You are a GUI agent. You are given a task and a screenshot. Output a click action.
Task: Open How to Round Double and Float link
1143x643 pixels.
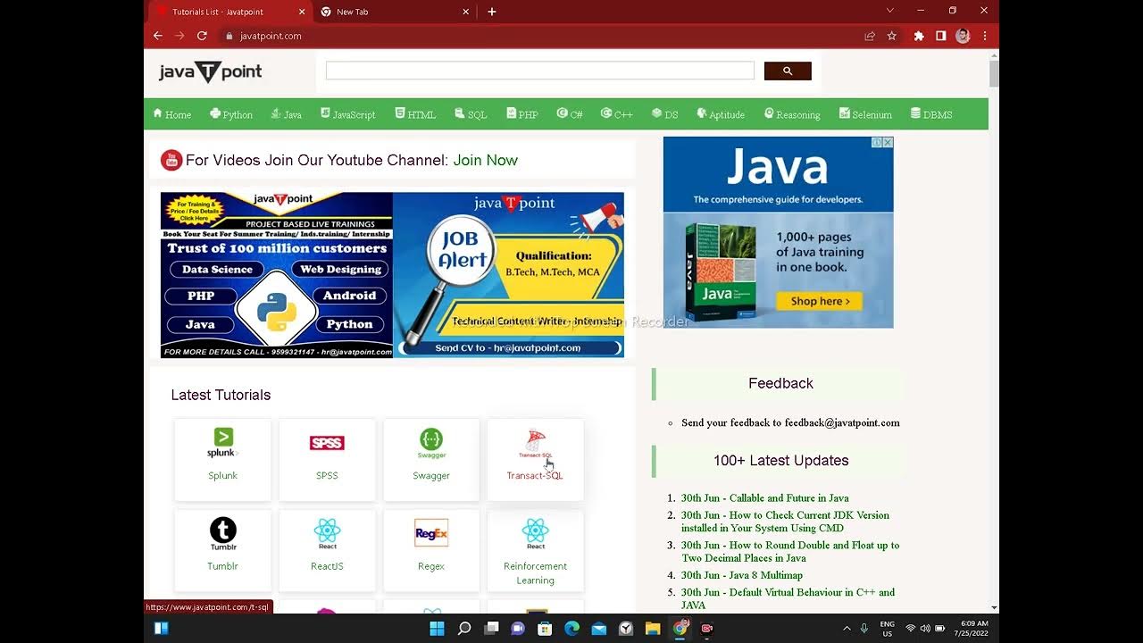tap(790, 551)
